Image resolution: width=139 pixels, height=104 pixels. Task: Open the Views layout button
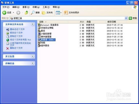58,13
